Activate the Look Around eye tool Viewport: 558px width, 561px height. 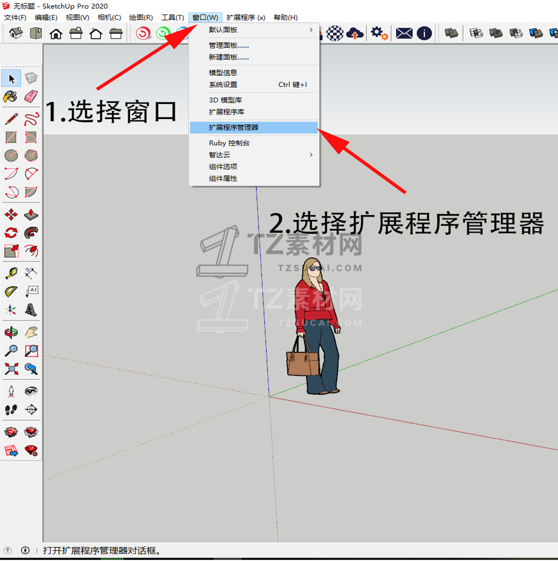click(31, 391)
